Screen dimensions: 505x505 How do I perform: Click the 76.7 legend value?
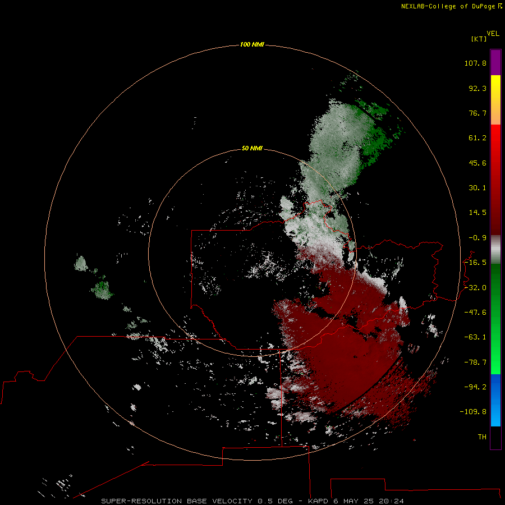pyautogui.click(x=478, y=113)
